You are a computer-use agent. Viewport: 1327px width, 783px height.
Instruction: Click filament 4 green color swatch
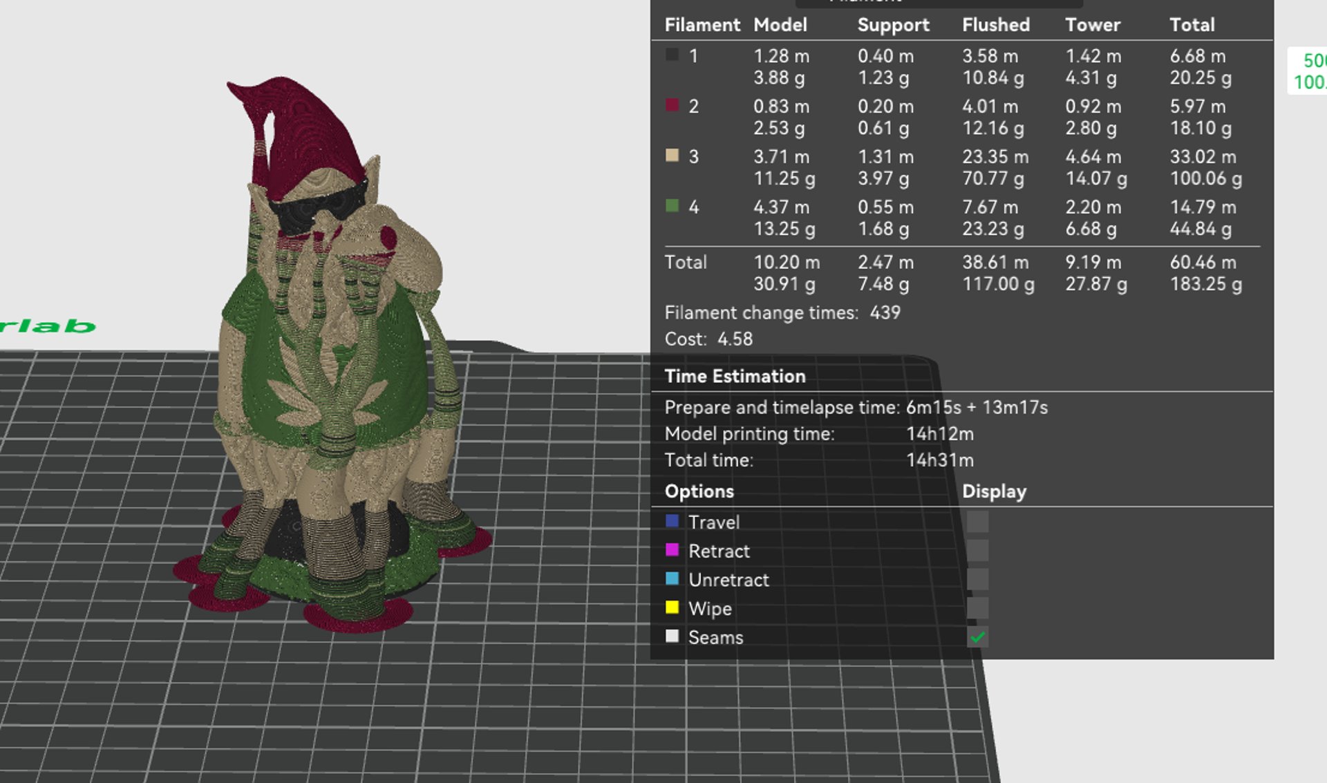point(672,206)
